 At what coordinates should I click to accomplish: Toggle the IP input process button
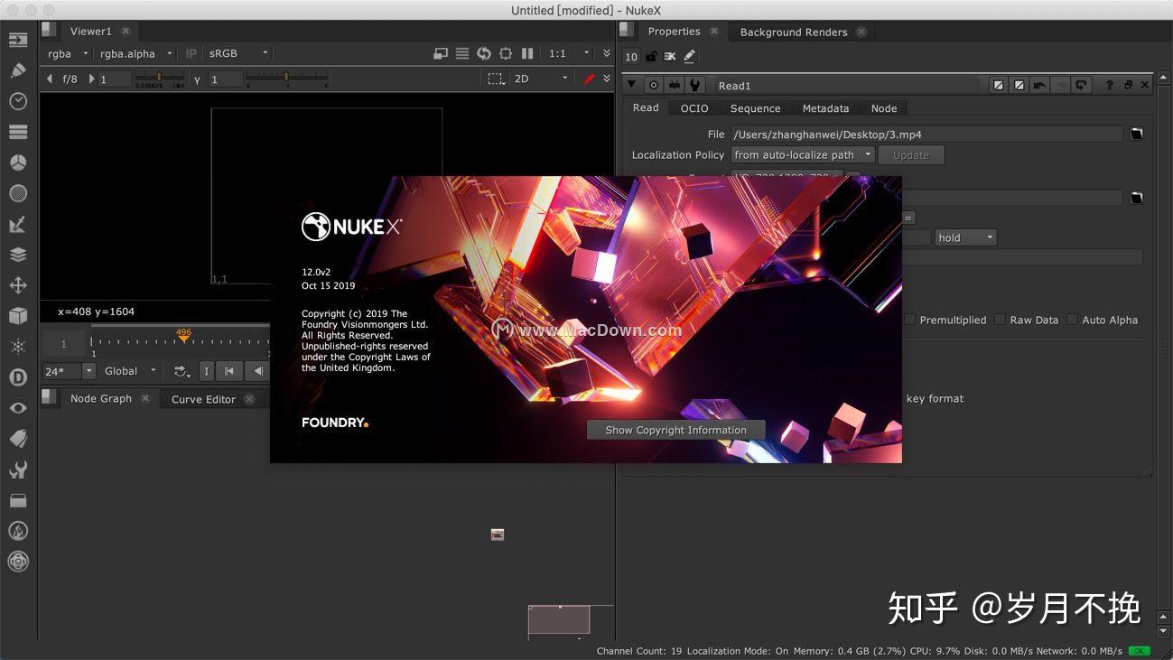tap(191, 53)
